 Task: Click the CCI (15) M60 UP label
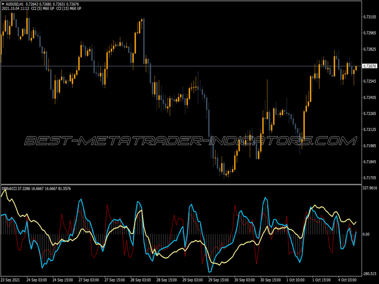(x=69, y=8)
